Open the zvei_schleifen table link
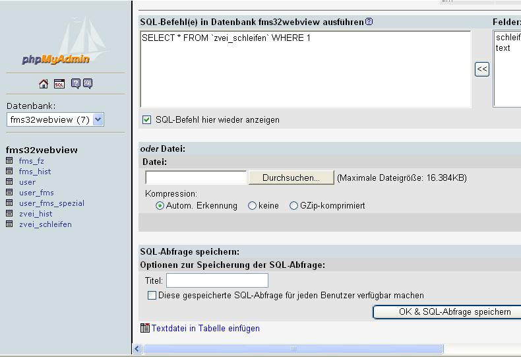 [x=45, y=224]
